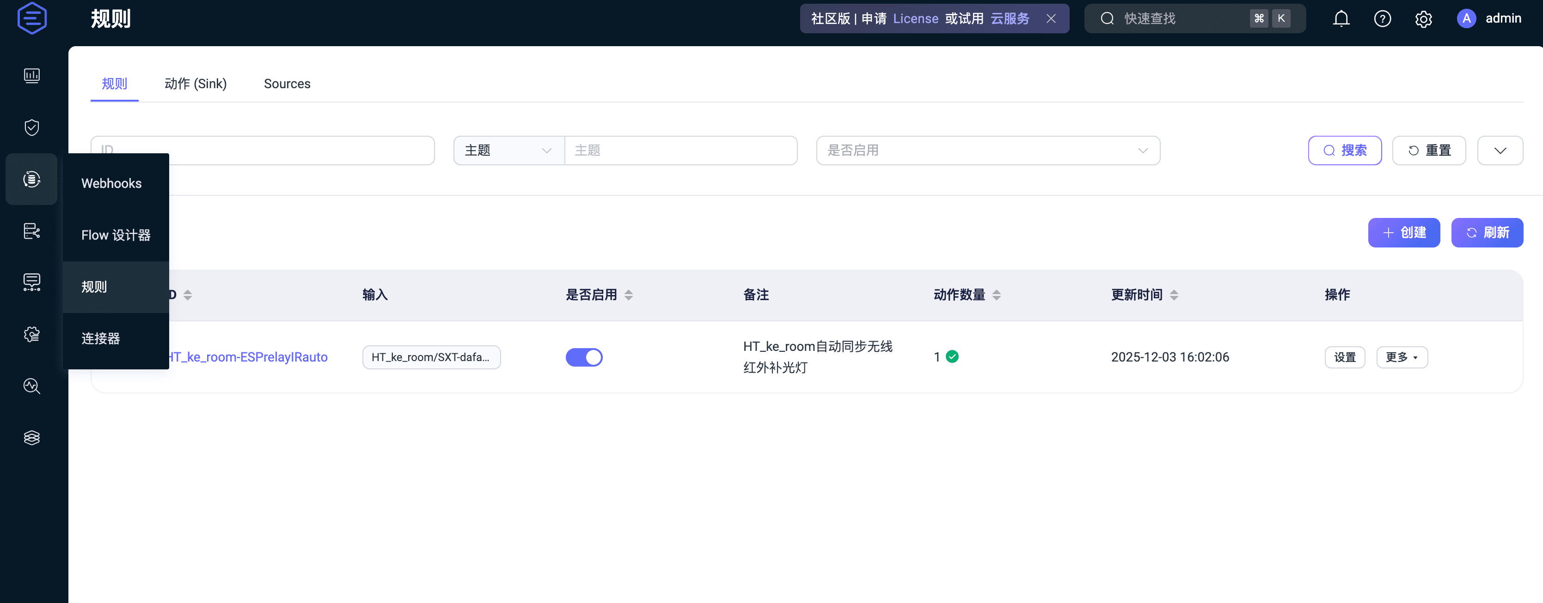The height and width of the screenshot is (603, 1543).
Task: Click the 创建 button to add rule
Action: [x=1403, y=233]
